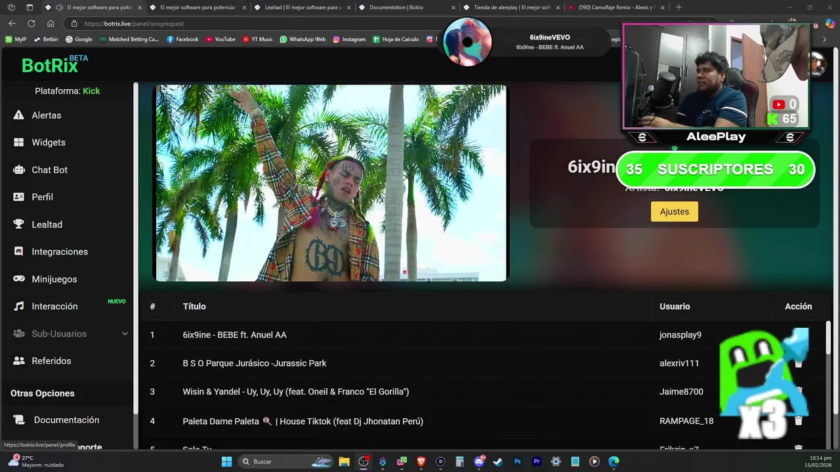Open Steam from the taskbar
The height and width of the screenshot is (472, 840).
click(498, 462)
